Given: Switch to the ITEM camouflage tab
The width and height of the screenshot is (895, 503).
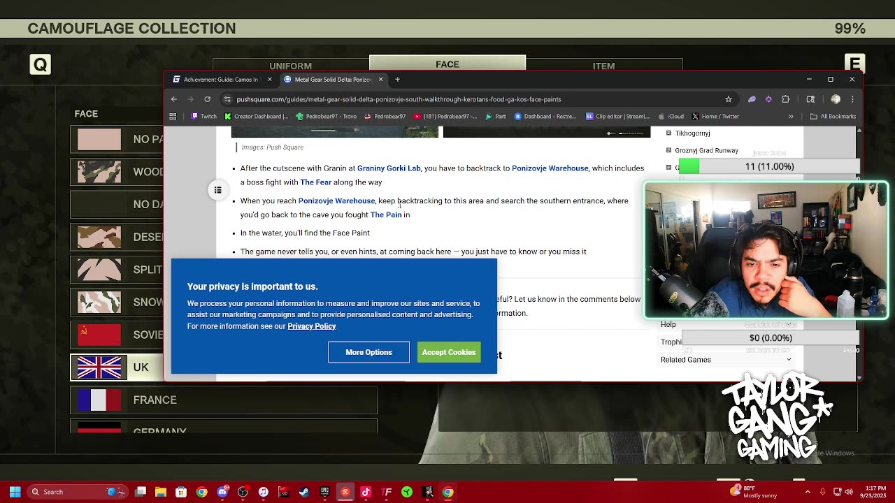Looking at the screenshot, I should (x=604, y=66).
